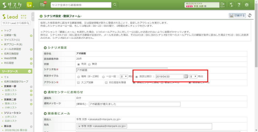258x132 pixels.
Task: Click the Logout icon
Action: pyautogui.click(x=222, y=5)
